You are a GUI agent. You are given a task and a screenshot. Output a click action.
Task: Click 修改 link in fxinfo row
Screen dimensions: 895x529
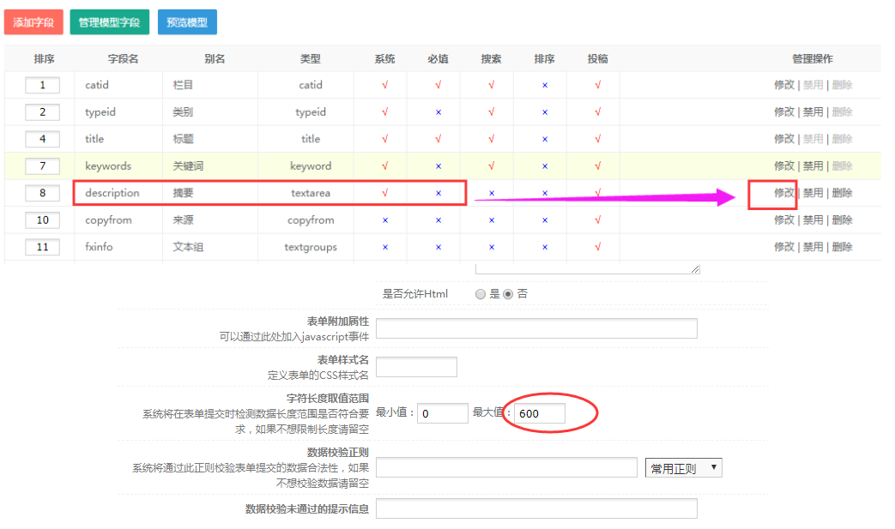pos(784,247)
